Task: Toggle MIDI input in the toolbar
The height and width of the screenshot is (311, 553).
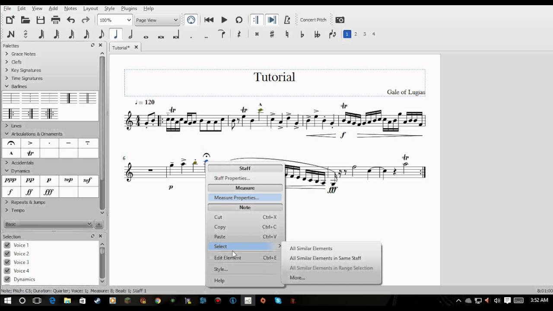Action: [191, 20]
